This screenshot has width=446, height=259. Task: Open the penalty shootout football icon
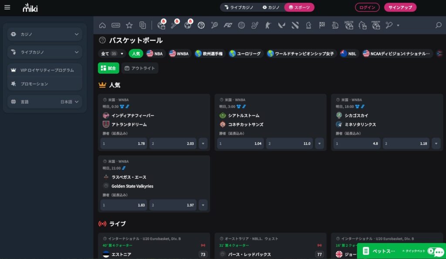[376, 25]
